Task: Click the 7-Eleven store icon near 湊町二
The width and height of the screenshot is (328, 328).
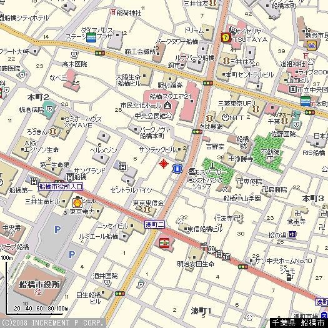Action: [x=164, y=243]
